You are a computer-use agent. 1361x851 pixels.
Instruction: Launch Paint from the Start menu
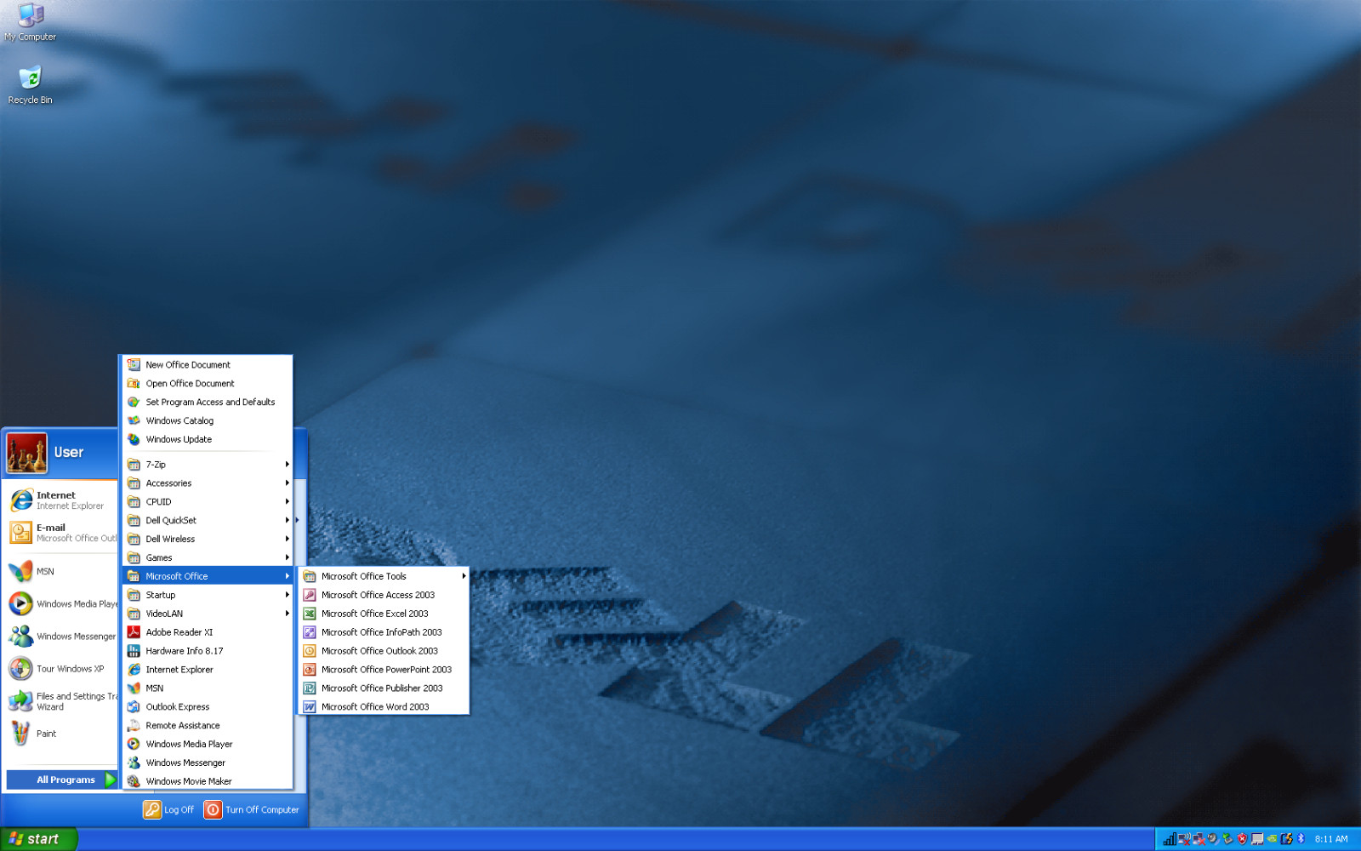click(61, 734)
